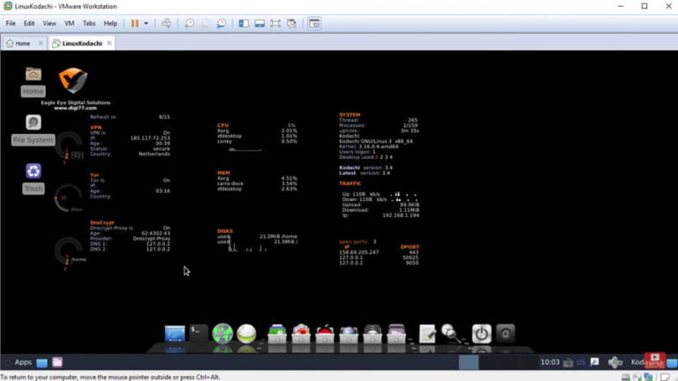Viewport: 678px width, 381px height.
Task: Toggle the VMware library sidebar view
Action: tap(241, 24)
